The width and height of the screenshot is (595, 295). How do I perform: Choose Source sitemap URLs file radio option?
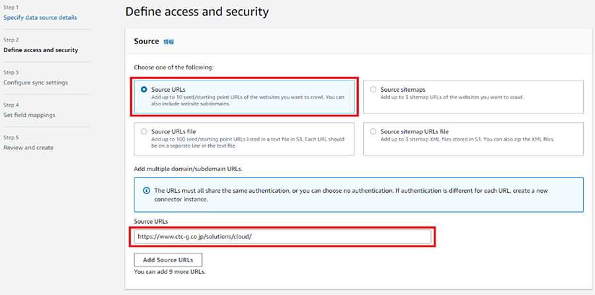(374, 132)
